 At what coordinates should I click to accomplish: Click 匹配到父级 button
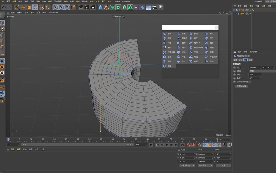[241, 86]
